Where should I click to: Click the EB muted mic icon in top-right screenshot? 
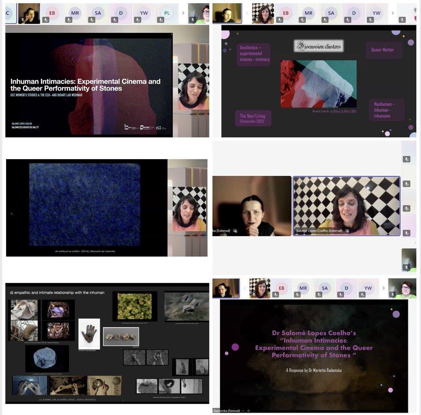tap(279, 20)
